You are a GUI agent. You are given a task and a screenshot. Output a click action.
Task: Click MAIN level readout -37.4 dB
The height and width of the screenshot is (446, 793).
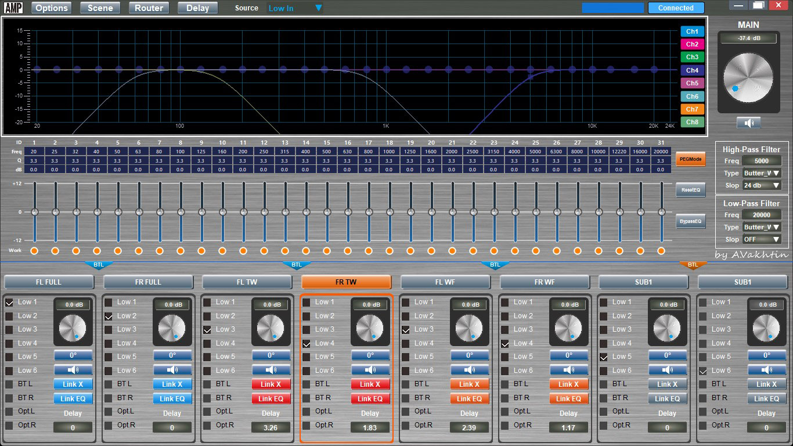pos(748,38)
